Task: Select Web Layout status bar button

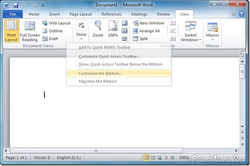Action: [x=159, y=158]
